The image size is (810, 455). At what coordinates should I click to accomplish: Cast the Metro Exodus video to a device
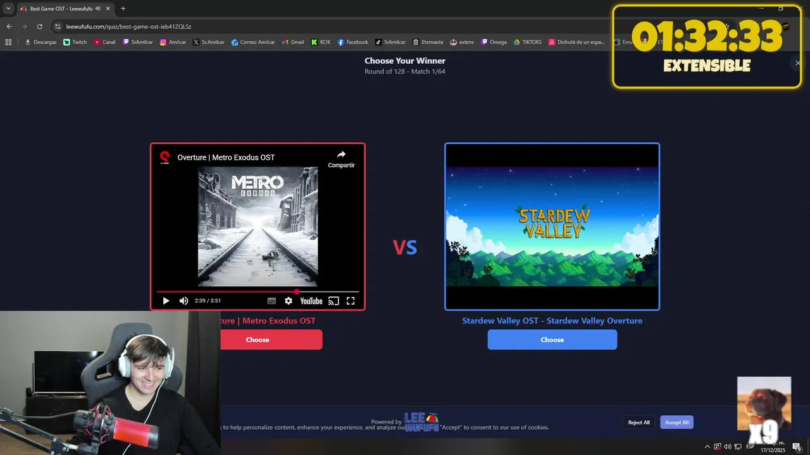pos(333,301)
